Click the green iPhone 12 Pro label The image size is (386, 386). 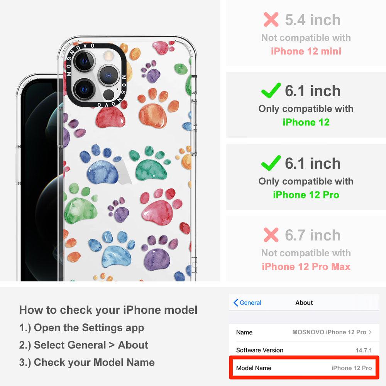coord(306,195)
